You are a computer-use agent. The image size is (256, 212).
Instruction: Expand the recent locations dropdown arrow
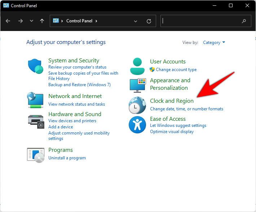(x=31, y=21)
